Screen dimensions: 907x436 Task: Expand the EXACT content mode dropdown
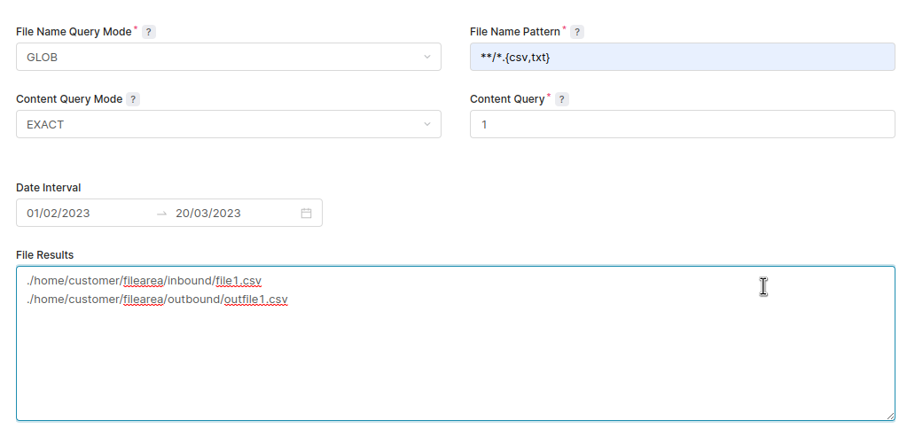(x=229, y=124)
